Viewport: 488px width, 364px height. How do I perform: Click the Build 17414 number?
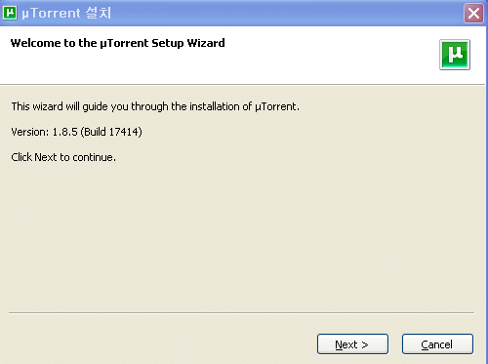click(x=124, y=132)
